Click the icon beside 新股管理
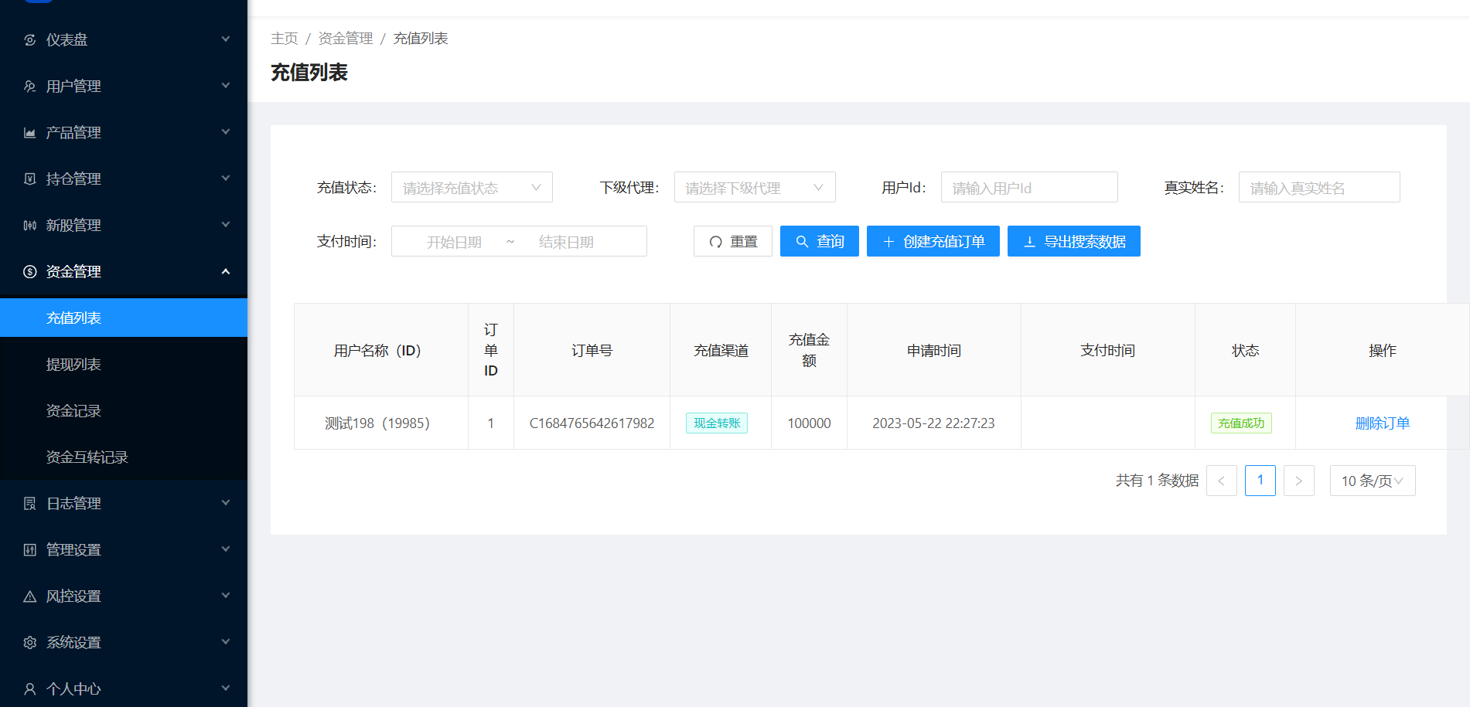The width and height of the screenshot is (1470, 707). [x=30, y=226]
